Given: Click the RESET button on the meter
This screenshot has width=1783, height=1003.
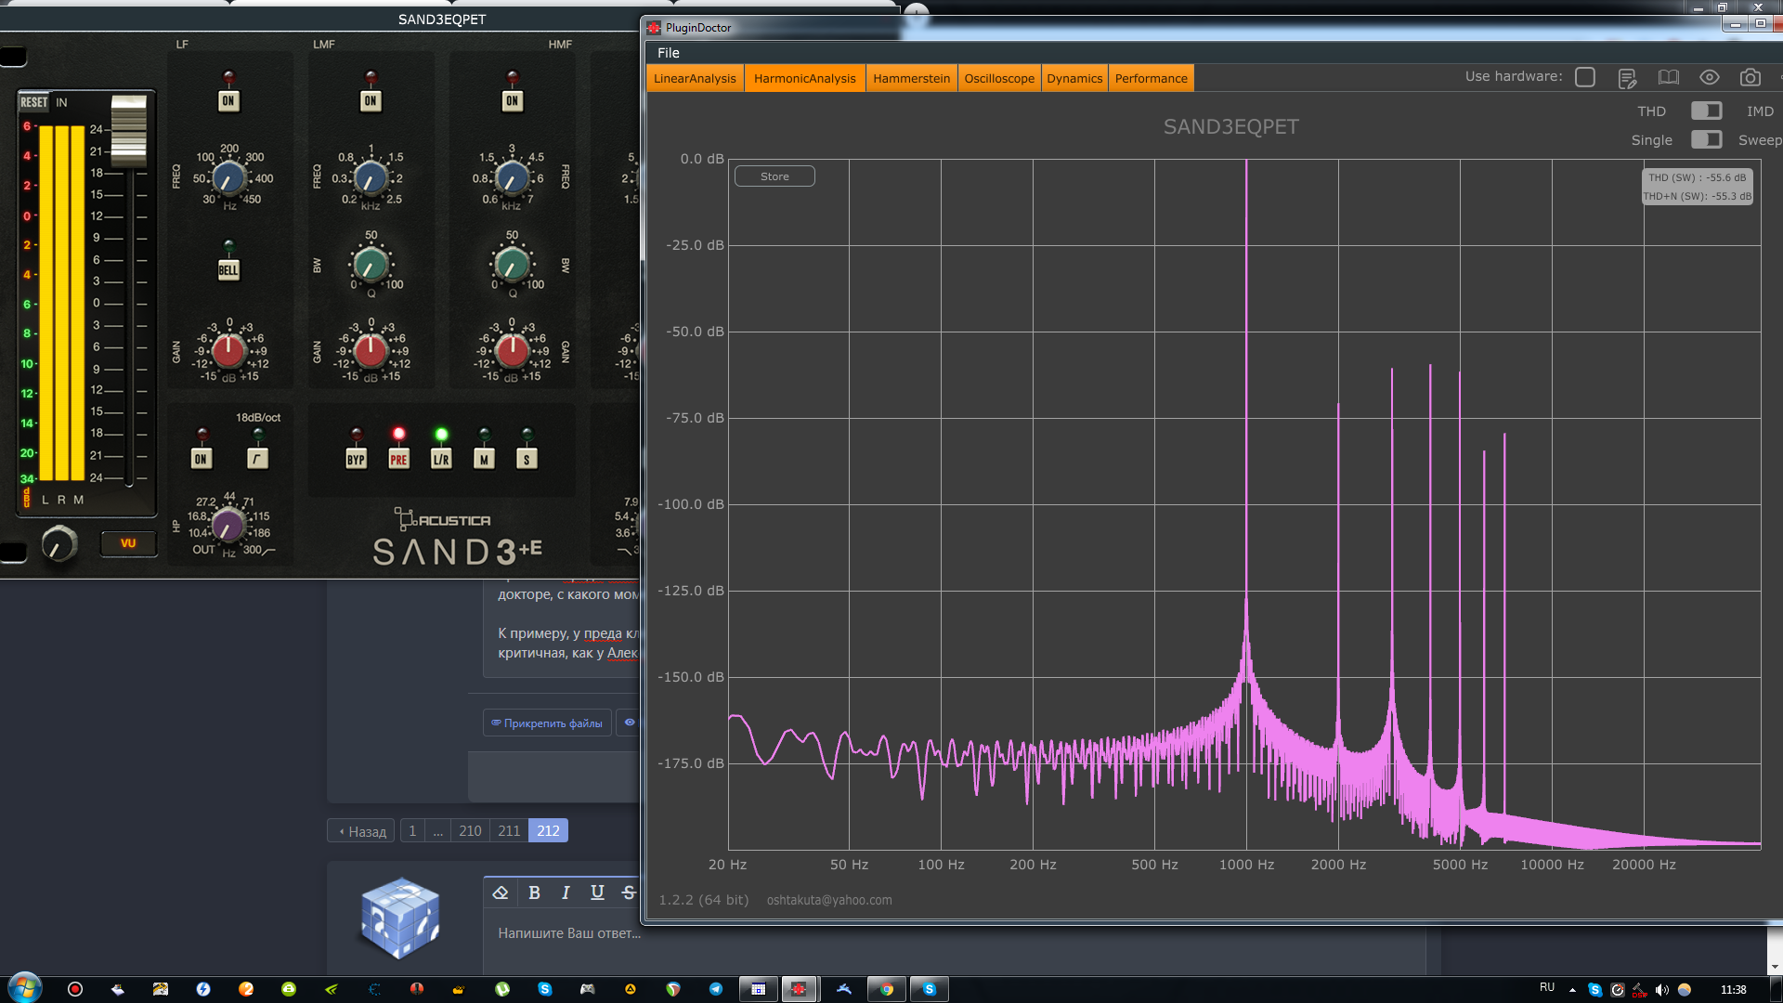Looking at the screenshot, I should click(x=33, y=102).
